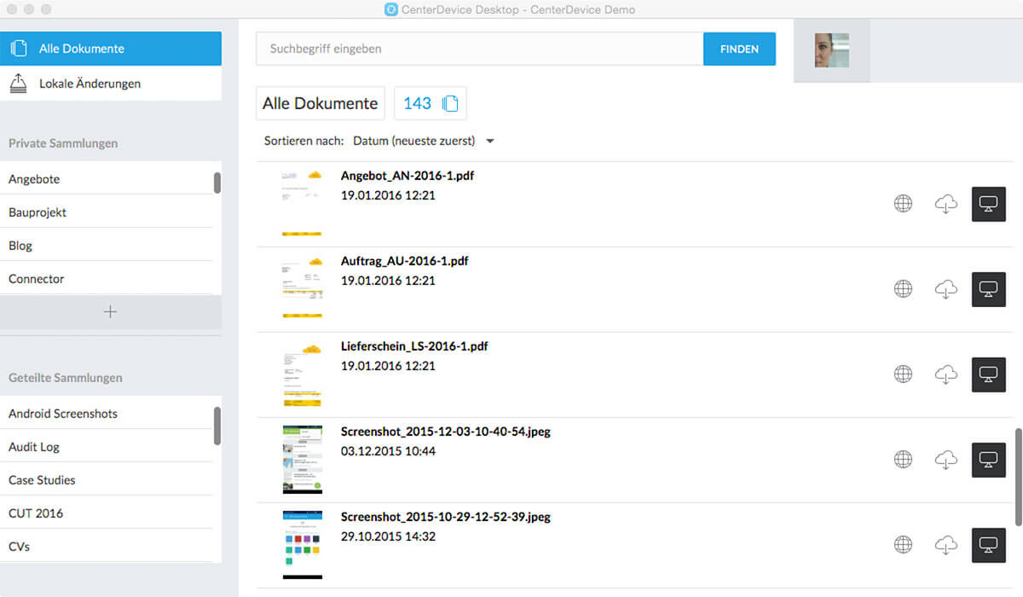Click the document list scrollbar
This screenshot has height=597, width=1023.
1018,465
